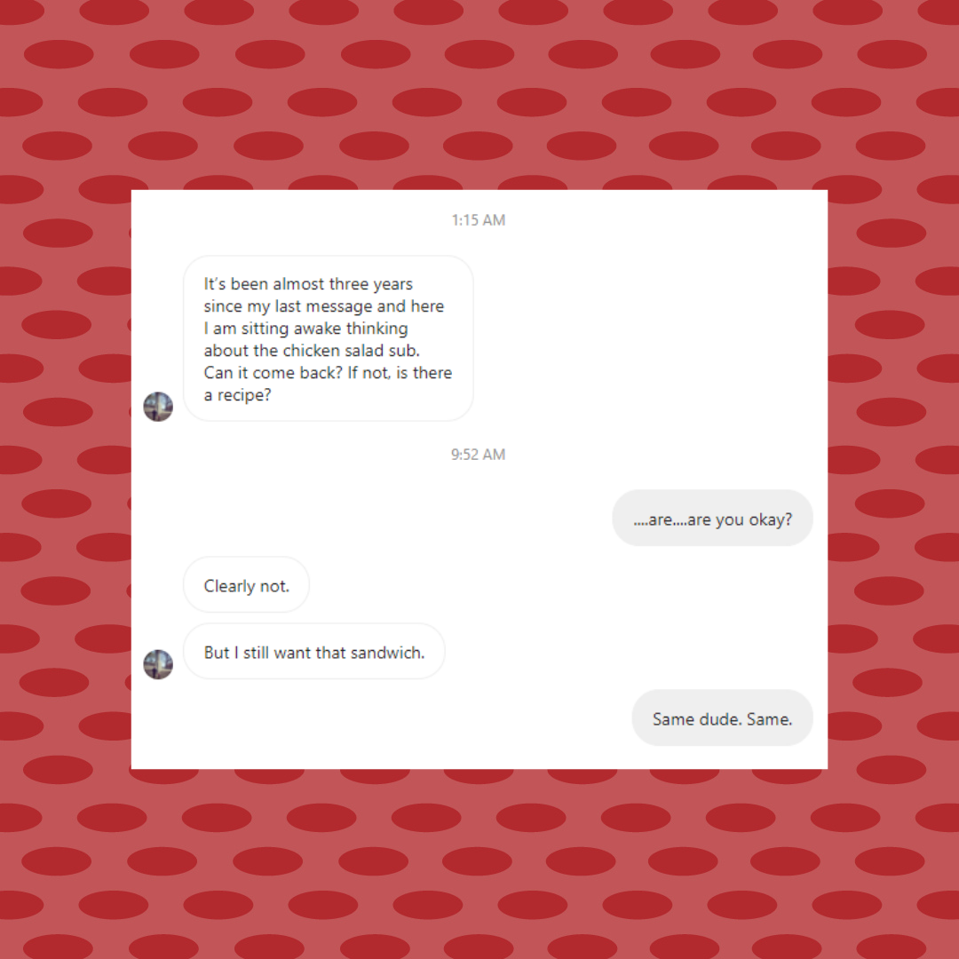This screenshot has height=959, width=959.
Task: Select the 'Same dude. Same.' reply bubble
Action: (722, 718)
